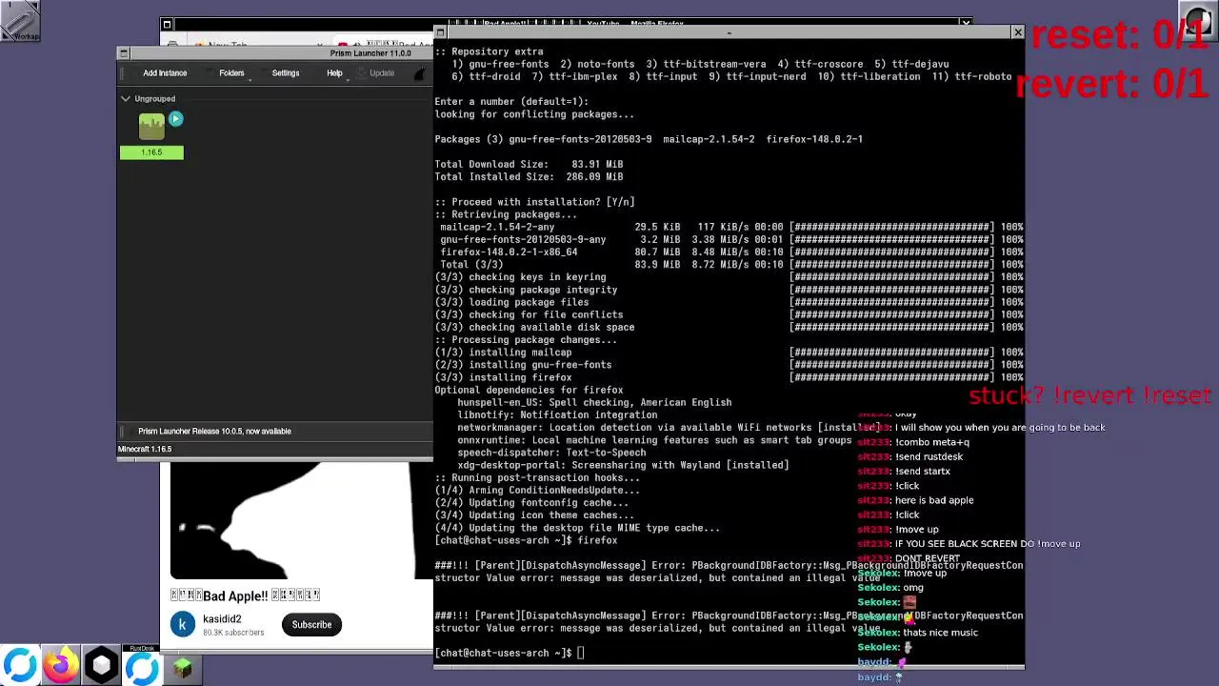Collapse the Ungrouped instance group

click(125, 98)
